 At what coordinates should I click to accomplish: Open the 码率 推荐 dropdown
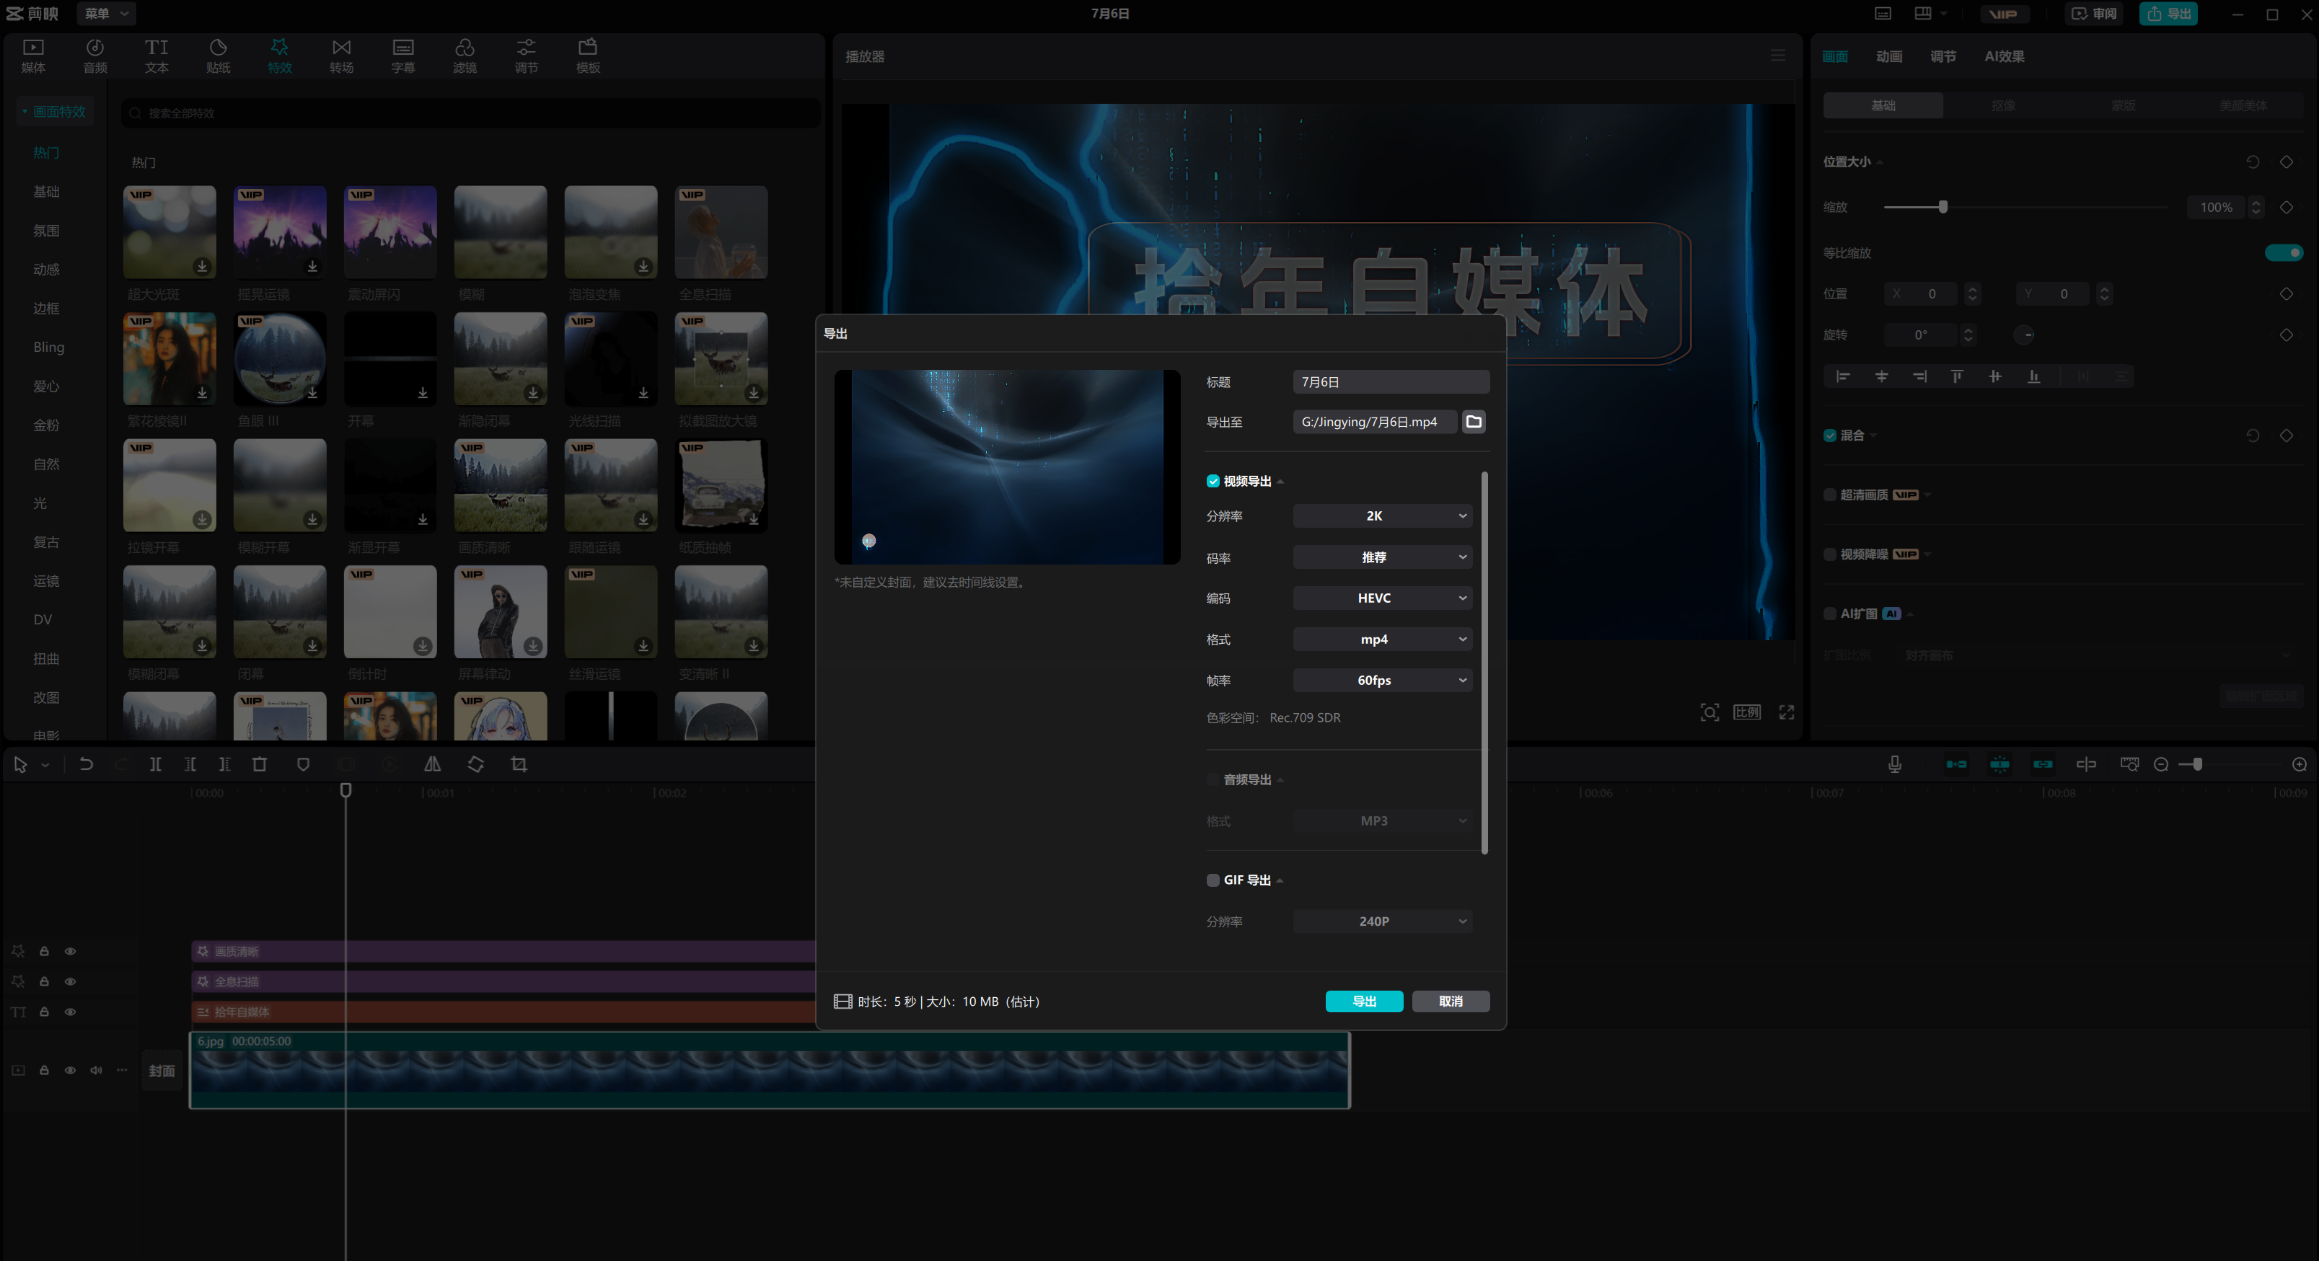(1382, 557)
